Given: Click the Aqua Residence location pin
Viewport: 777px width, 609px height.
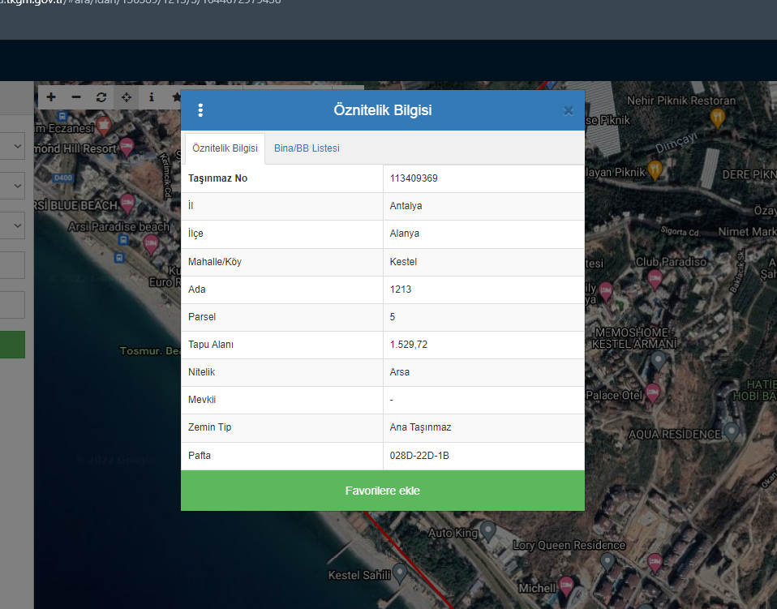Looking at the screenshot, I should tap(732, 432).
